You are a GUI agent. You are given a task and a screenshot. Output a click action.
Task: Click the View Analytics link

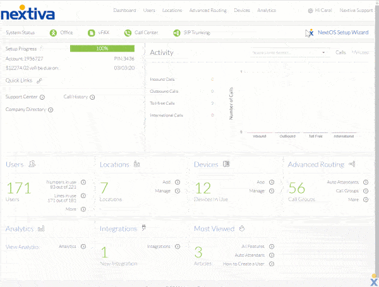tap(23, 247)
